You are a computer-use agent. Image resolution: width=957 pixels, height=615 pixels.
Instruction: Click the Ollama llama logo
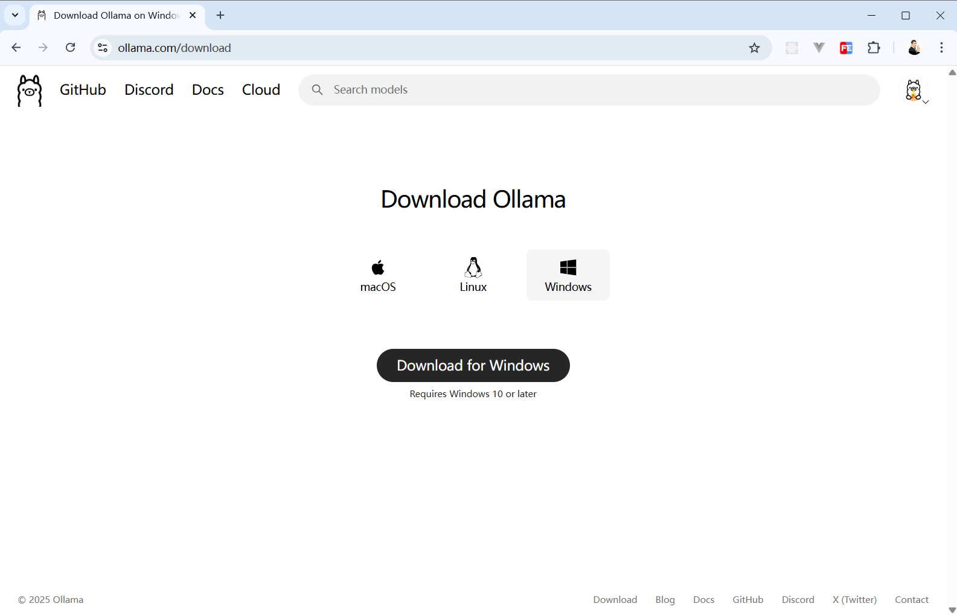coord(30,91)
